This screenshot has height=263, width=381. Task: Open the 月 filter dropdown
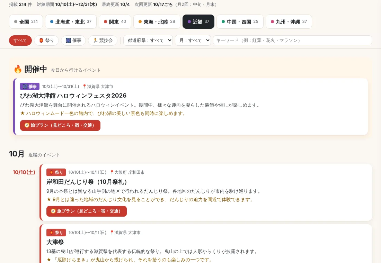pyautogui.click(x=193, y=40)
